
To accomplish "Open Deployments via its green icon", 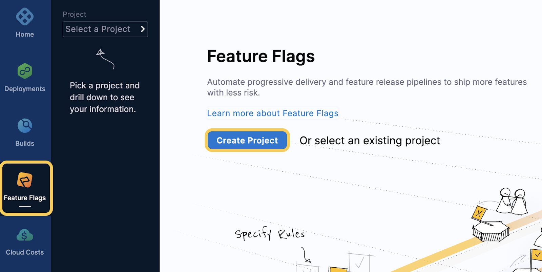I will coord(25,71).
